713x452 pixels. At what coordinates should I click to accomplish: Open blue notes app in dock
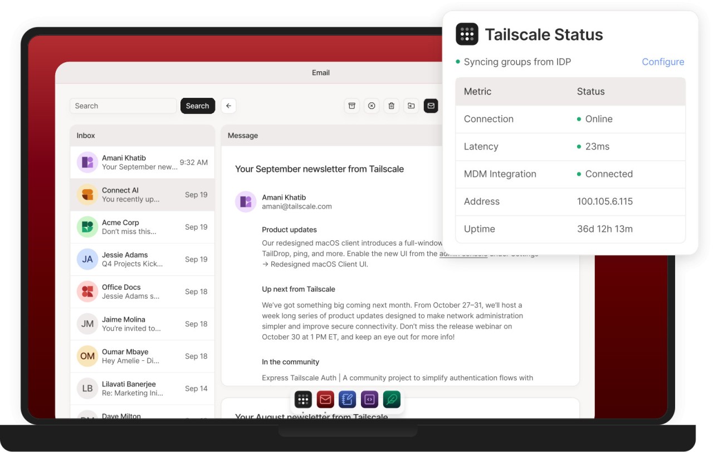coord(348,399)
